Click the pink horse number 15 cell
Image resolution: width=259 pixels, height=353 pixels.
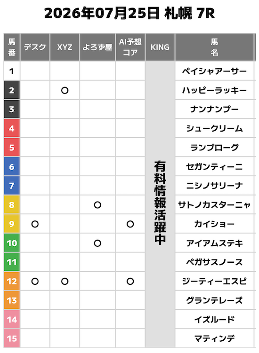point(12,338)
